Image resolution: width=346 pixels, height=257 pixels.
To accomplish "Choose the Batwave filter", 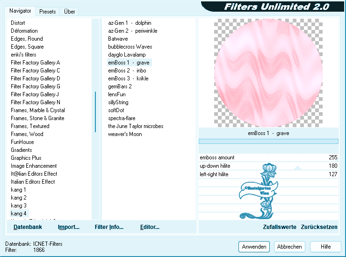I will tap(118, 39).
